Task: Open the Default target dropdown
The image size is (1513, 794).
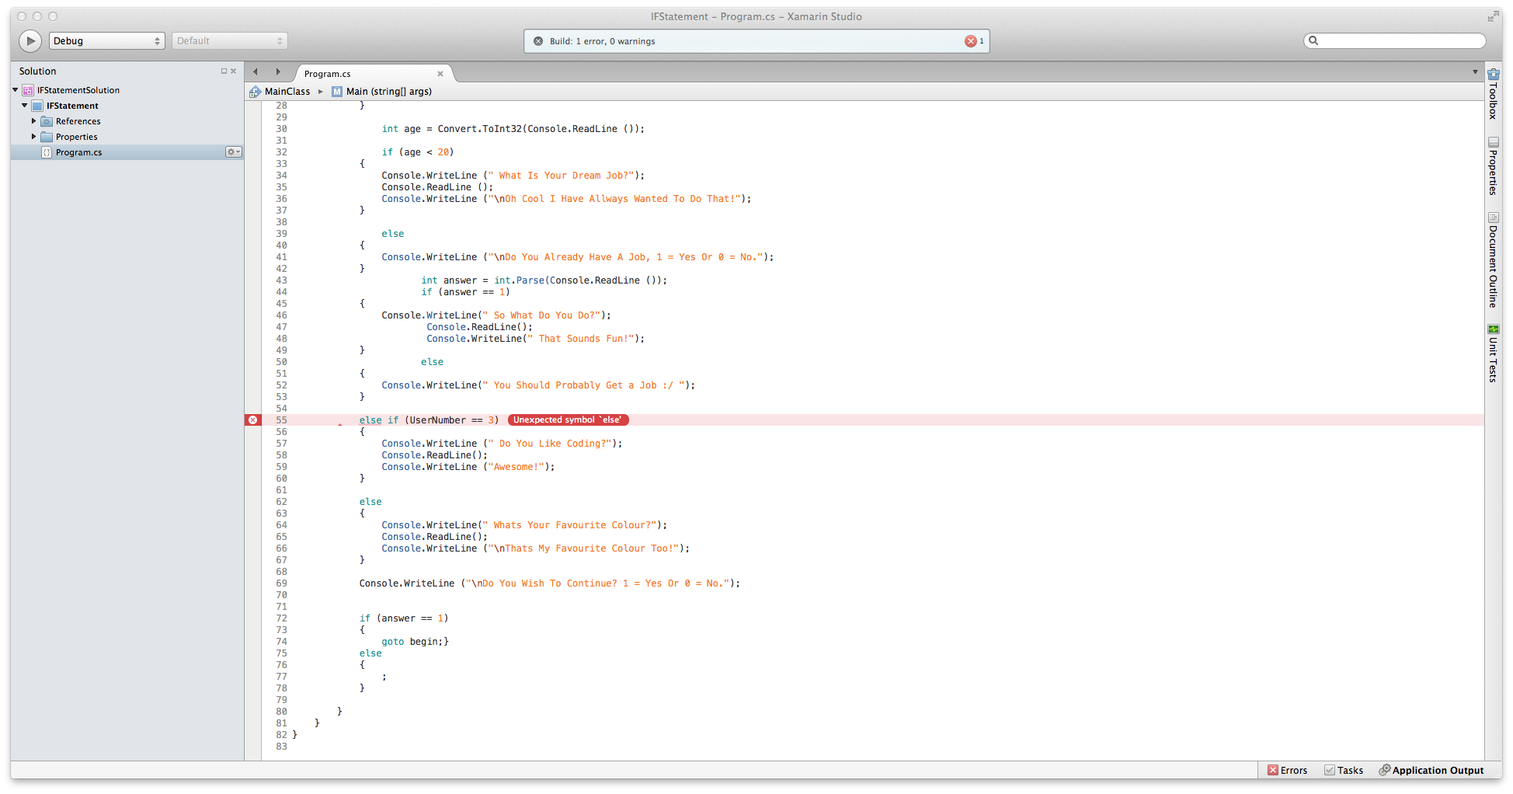Action: coord(229,40)
